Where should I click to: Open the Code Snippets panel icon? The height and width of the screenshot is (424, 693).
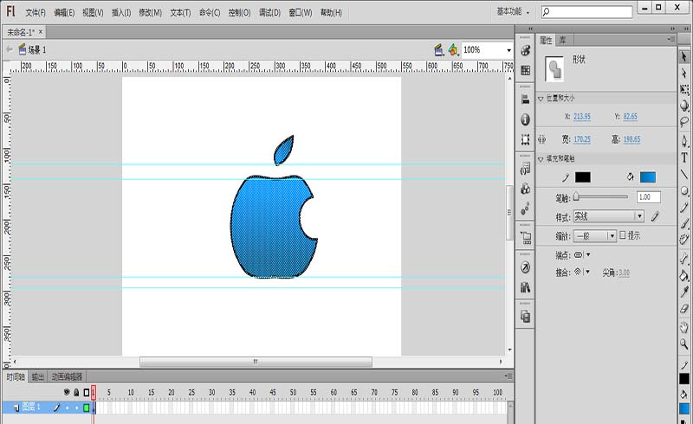525,169
